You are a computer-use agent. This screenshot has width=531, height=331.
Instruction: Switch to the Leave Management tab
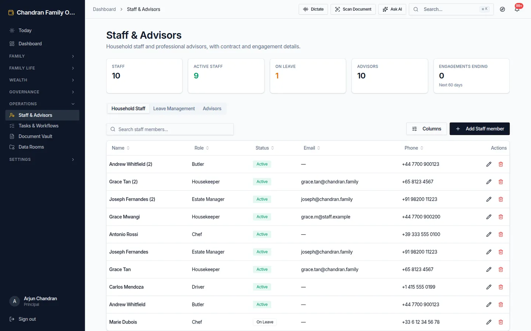point(174,108)
